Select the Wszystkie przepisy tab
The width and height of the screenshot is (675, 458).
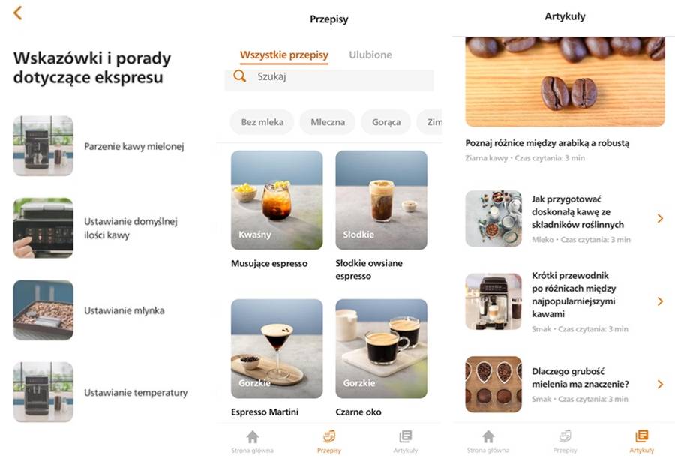click(x=284, y=55)
